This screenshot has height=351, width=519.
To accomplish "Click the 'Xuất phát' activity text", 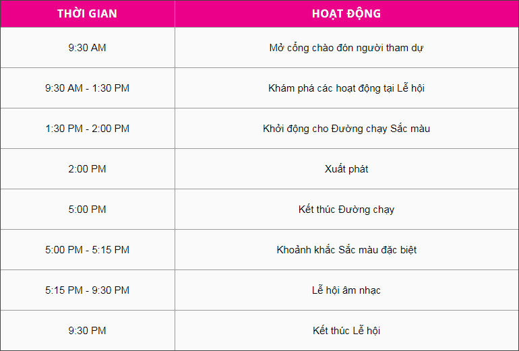I will point(346,169).
